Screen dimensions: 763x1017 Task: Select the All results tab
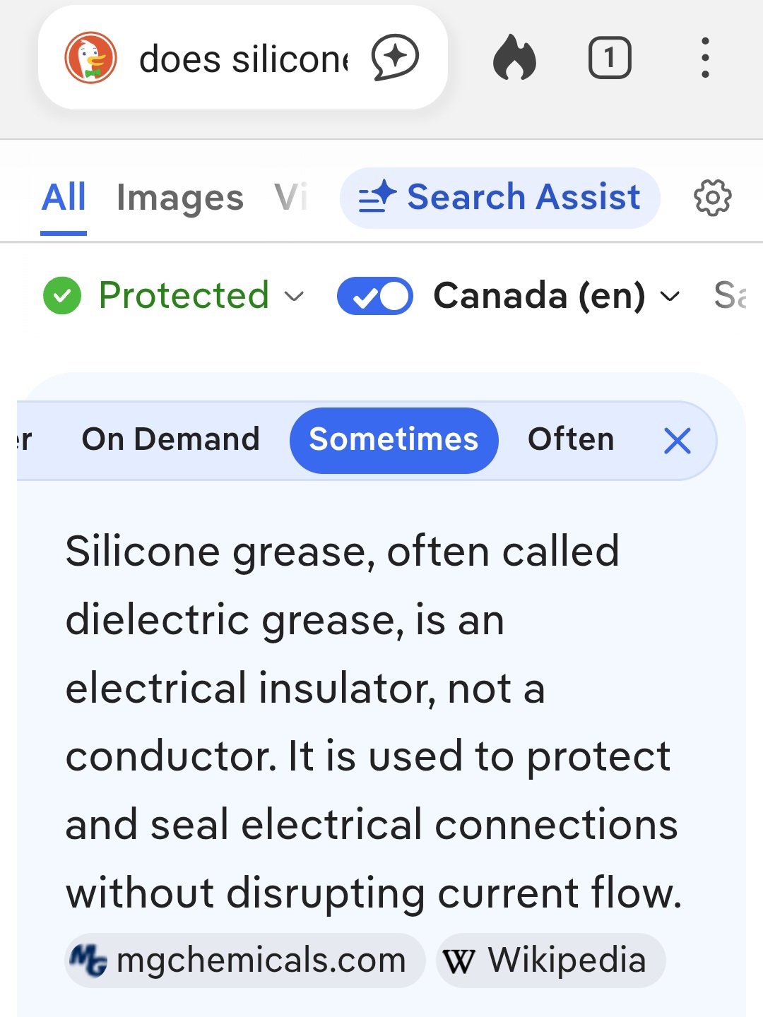[64, 198]
